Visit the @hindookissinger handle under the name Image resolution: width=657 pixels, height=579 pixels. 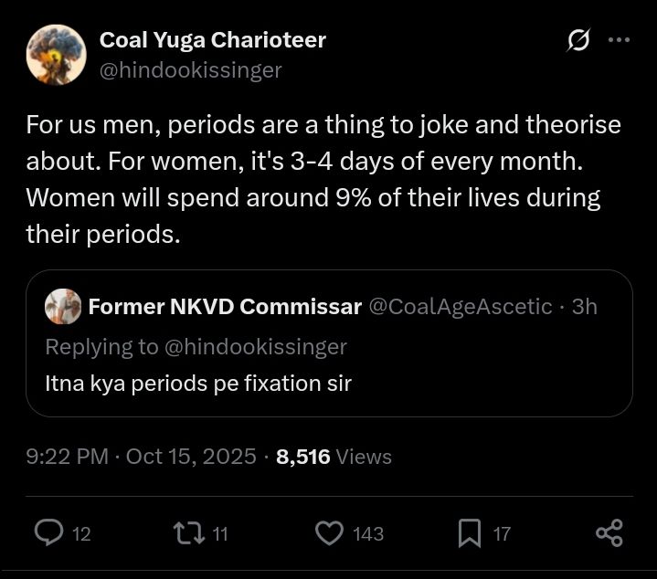(190, 69)
